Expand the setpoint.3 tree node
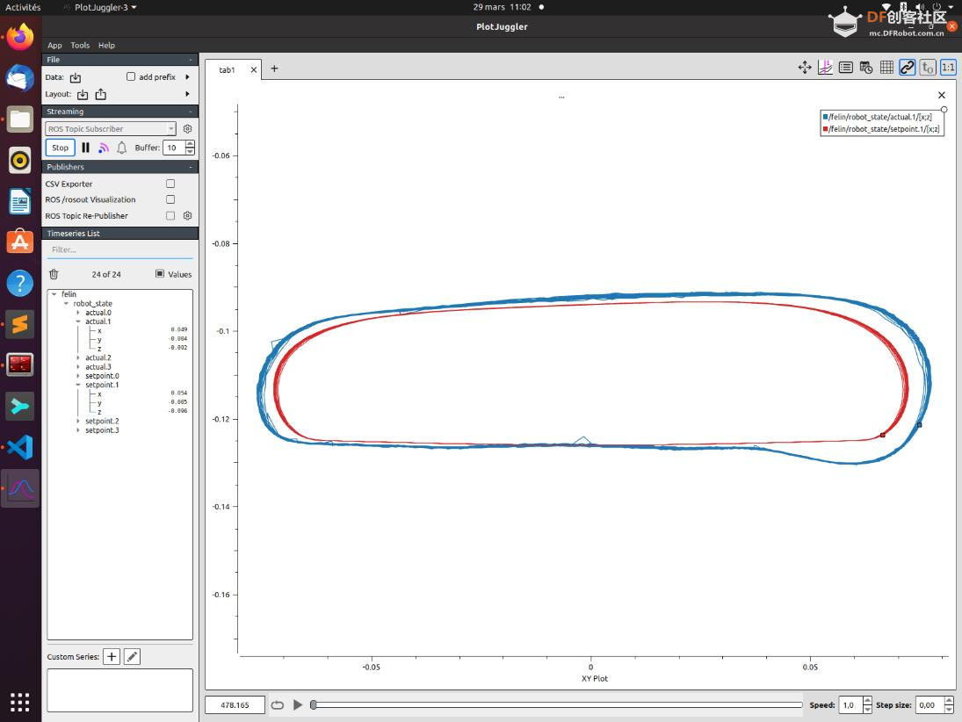 click(x=78, y=430)
